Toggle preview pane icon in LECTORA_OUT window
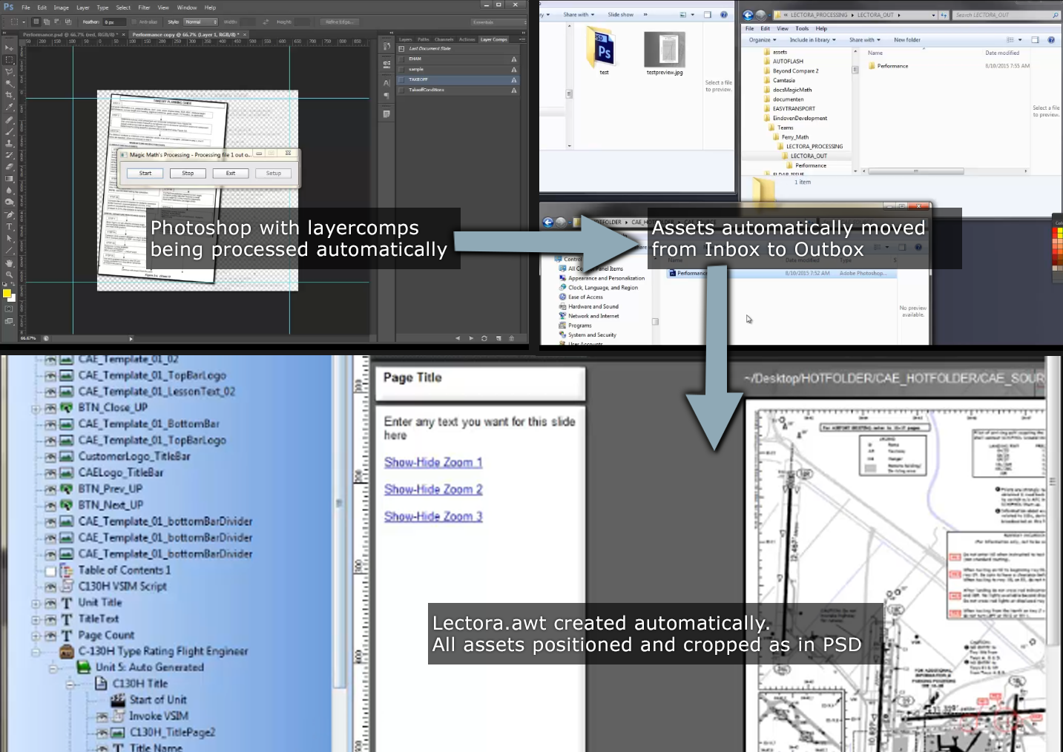The height and width of the screenshot is (752, 1063). pos(1035,40)
